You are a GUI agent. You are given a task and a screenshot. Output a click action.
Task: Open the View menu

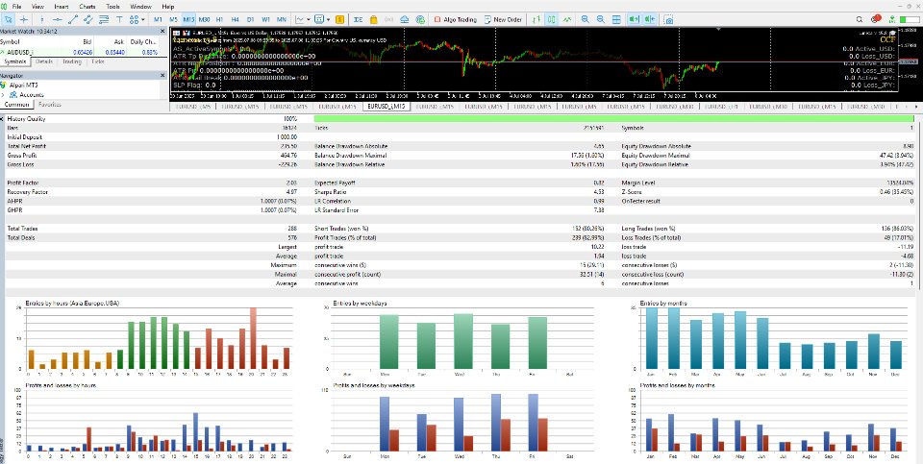[37, 7]
